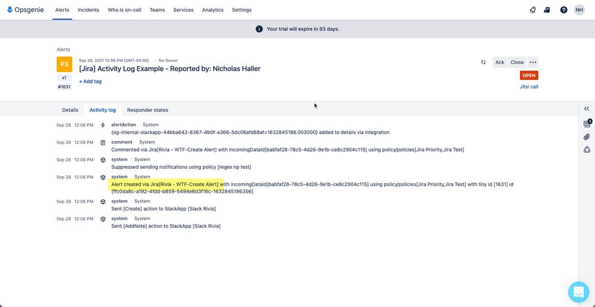Switch to Responder states tab
The image size is (595, 307).
[148, 110]
